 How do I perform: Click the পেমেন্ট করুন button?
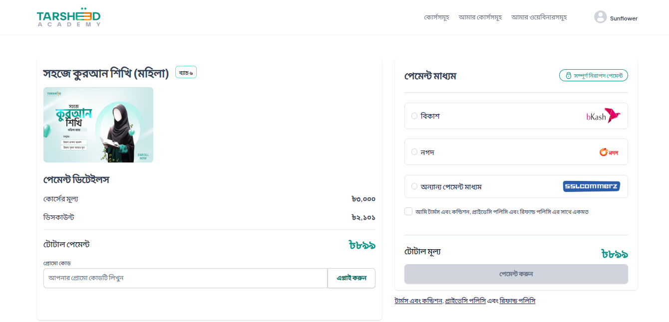pos(516,274)
